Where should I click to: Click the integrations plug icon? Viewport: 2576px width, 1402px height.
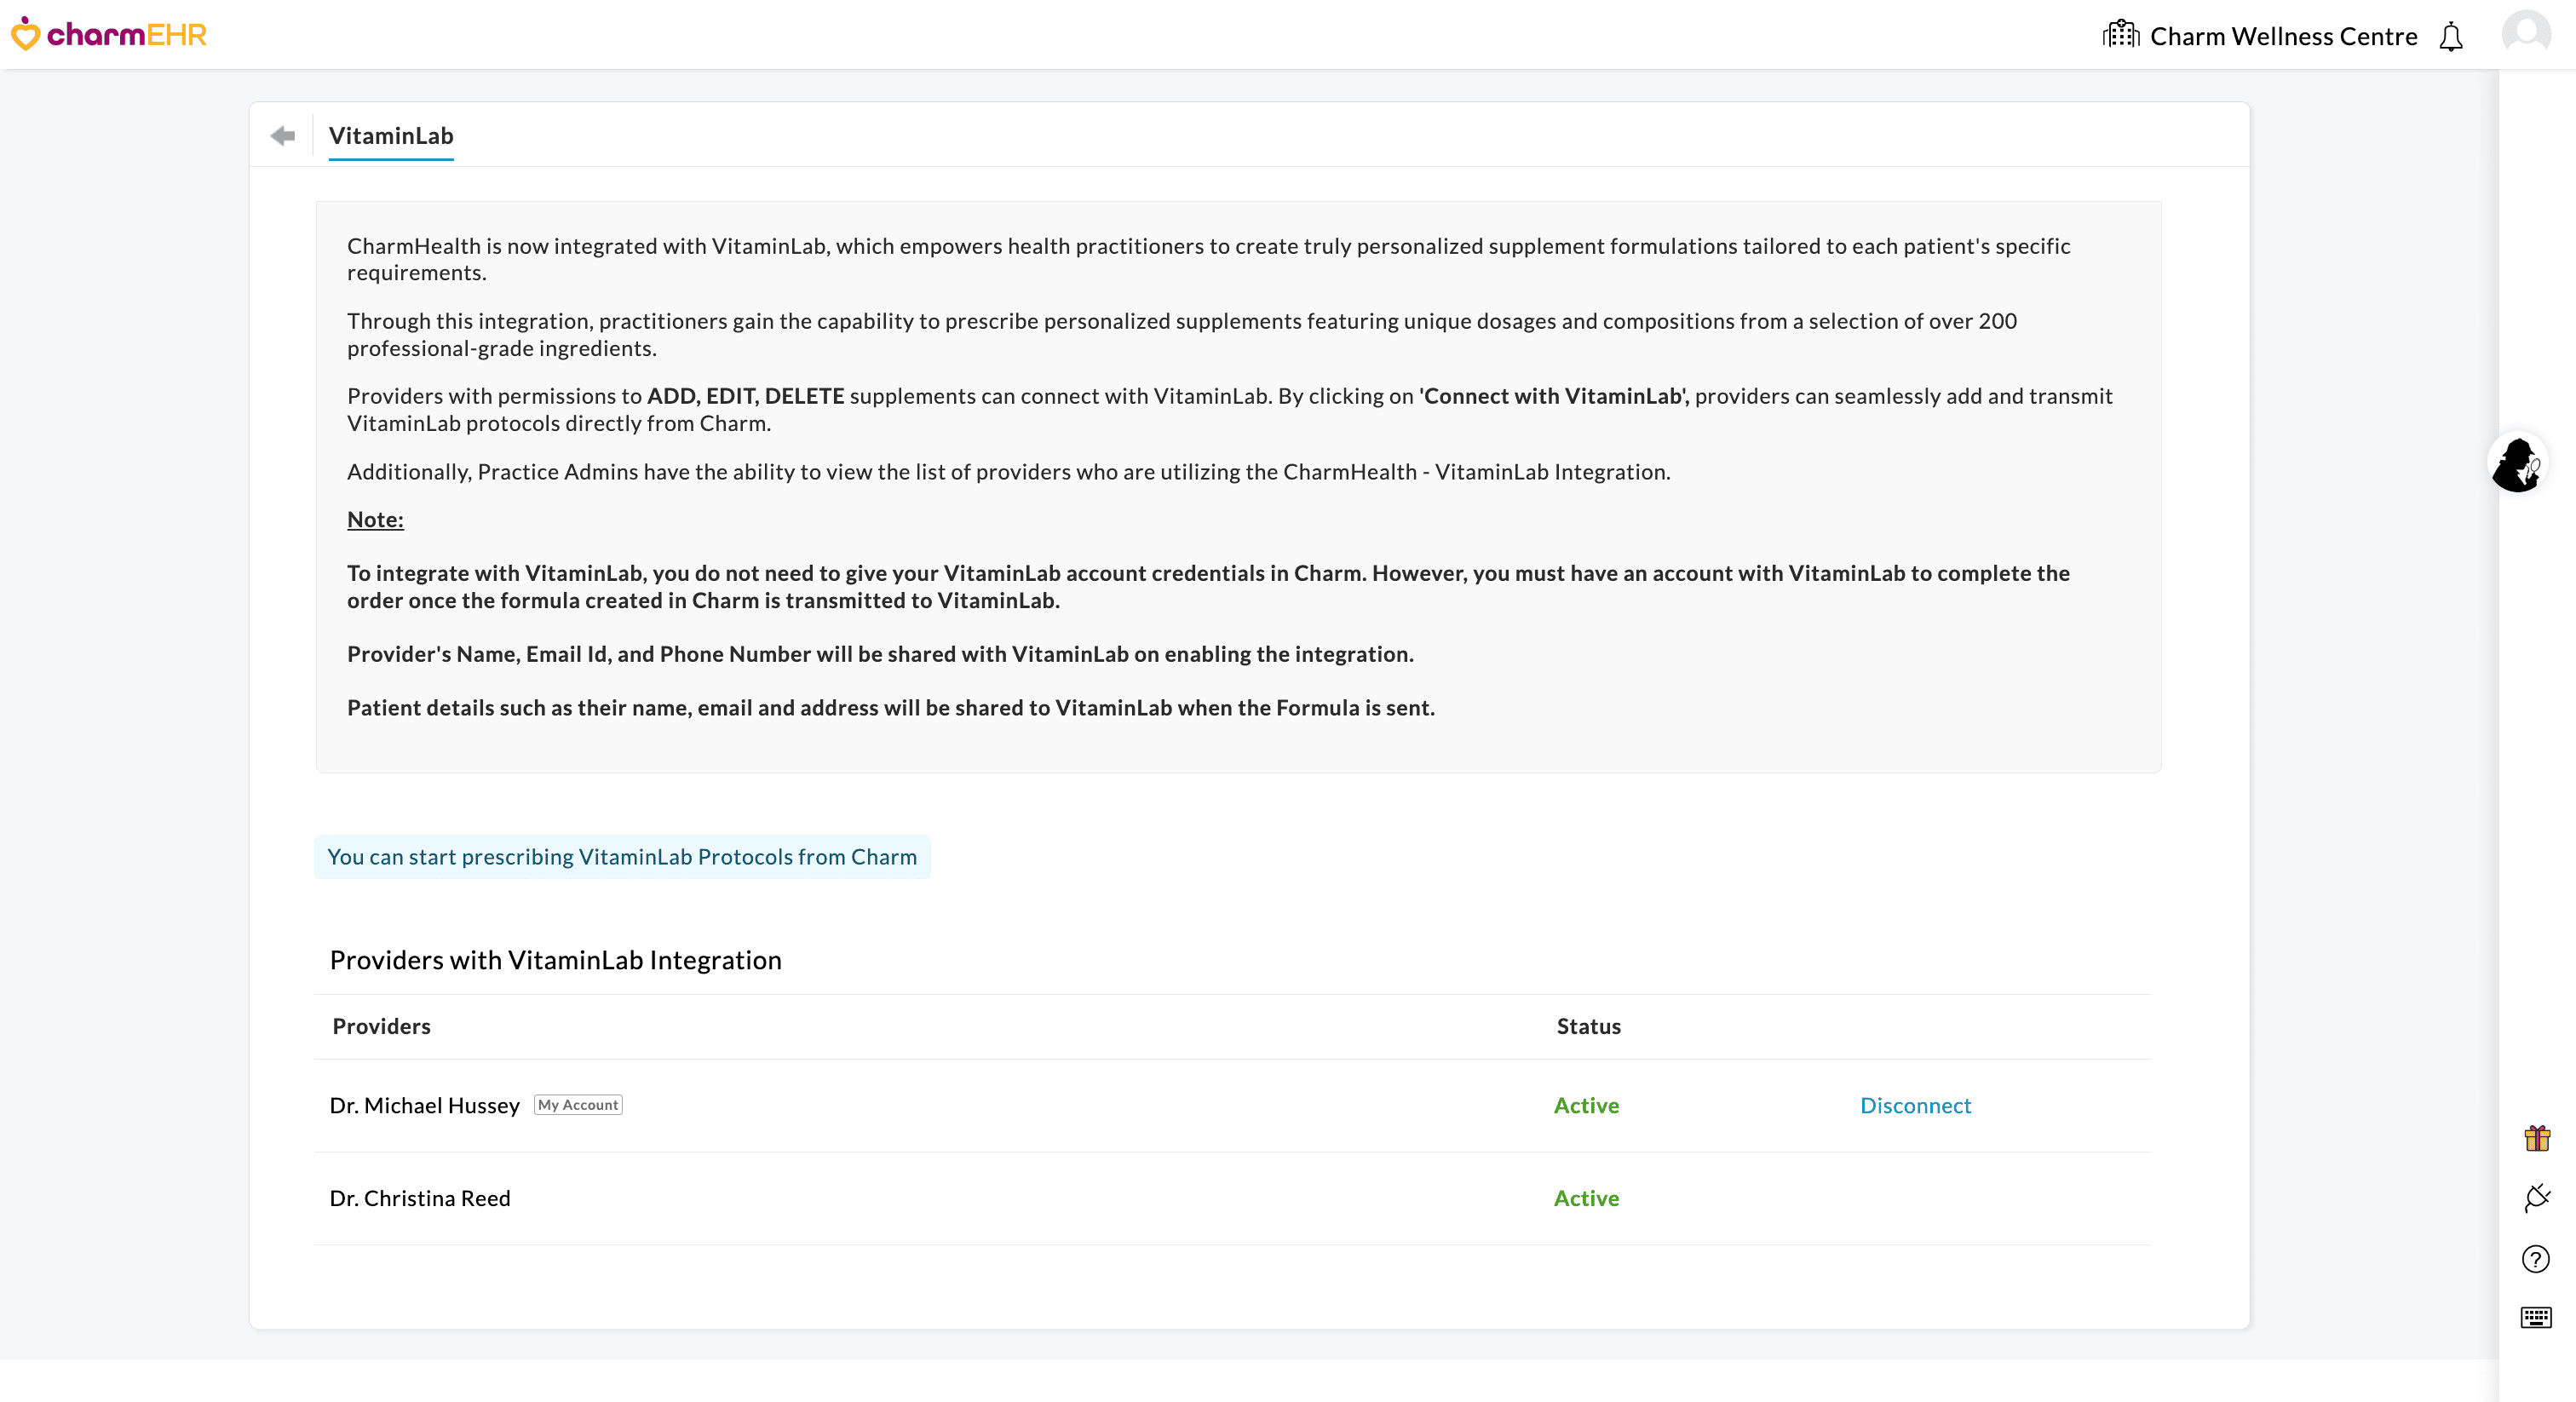[2537, 1198]
